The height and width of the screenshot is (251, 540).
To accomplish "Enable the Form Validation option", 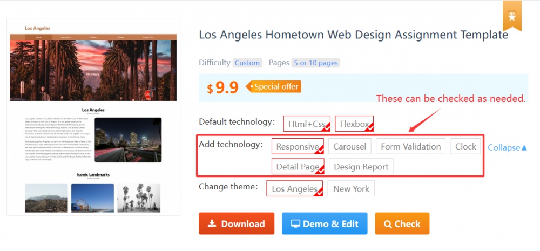I will pyautogui.click(x=410, y=146).
